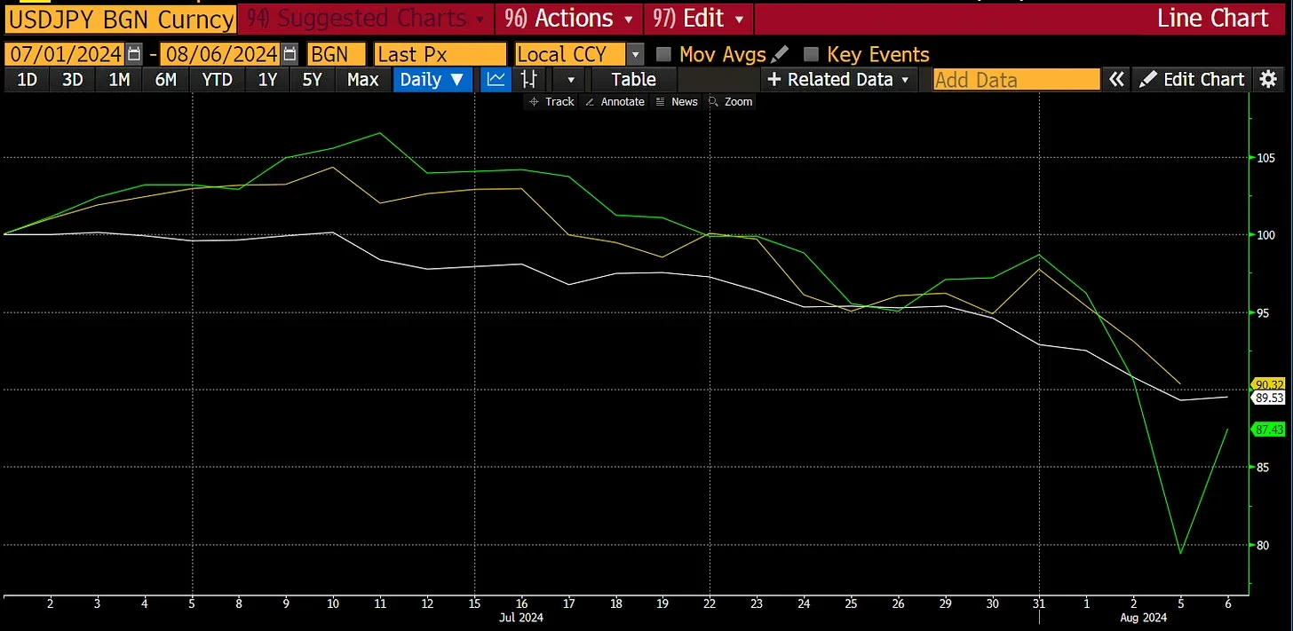The image size is (1293, 631).
Task: Open the Daily periodicity dropdown
Action: tap(432, 79)
